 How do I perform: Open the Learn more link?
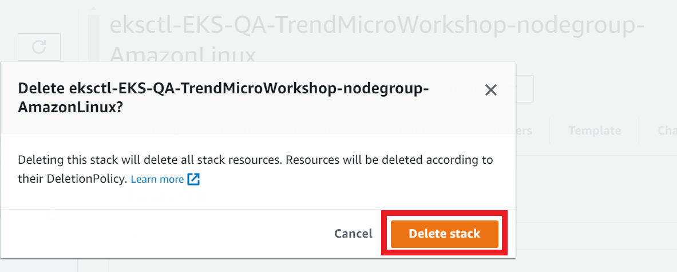coord(157,179)
